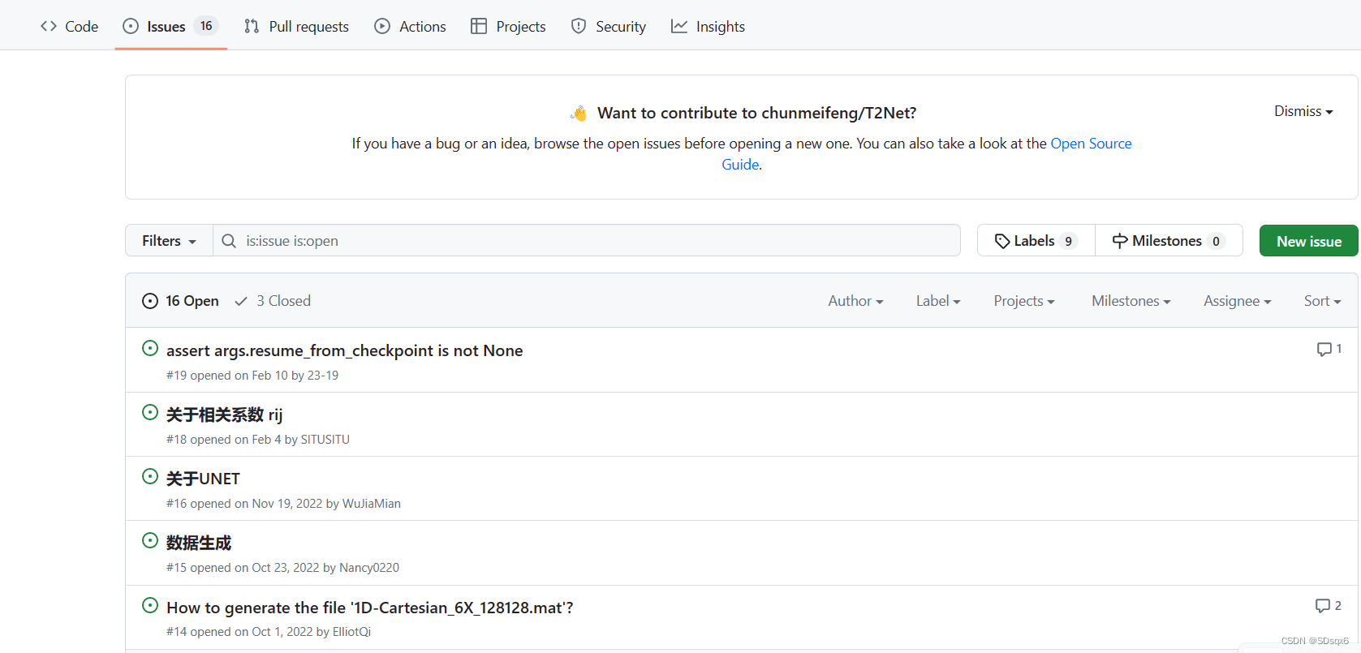Click '#15 opened on Oct 23, 2022' text
This screenshot has width=1361, height=653.
pos(243,568)
